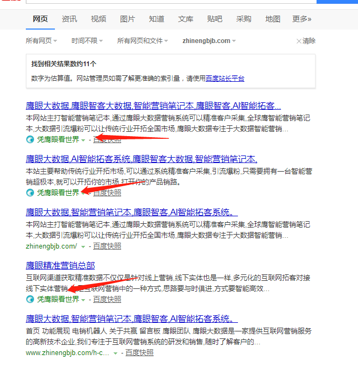The width and height of the screenshot is (358, 368).
Task: Open the 百度站长平台 link
Action: click(225, 79)
